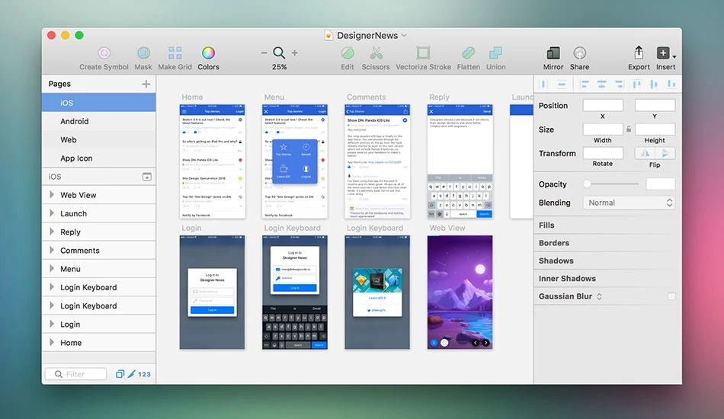Collapse the pages list toggle icon
The image size is (724, 419).
click(147, 177)
